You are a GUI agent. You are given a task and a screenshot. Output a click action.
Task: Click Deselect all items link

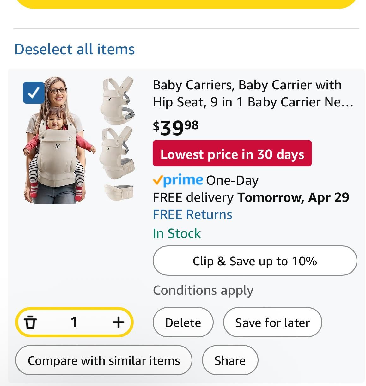click(75, 49)
